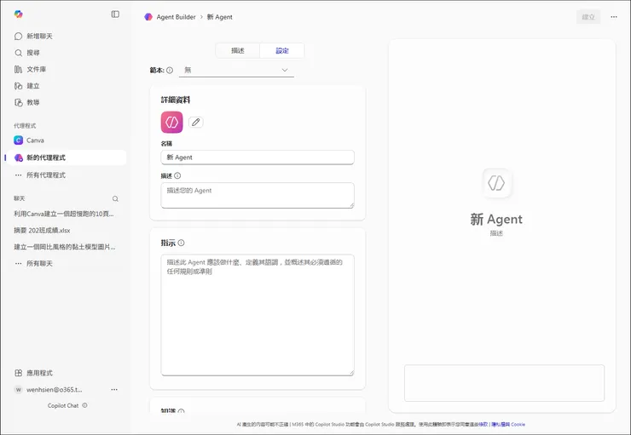Click Copilot Chat info icon
Screen dimensions: 631x435
85,405
